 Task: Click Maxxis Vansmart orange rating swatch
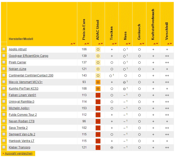[x=98, y=82]
